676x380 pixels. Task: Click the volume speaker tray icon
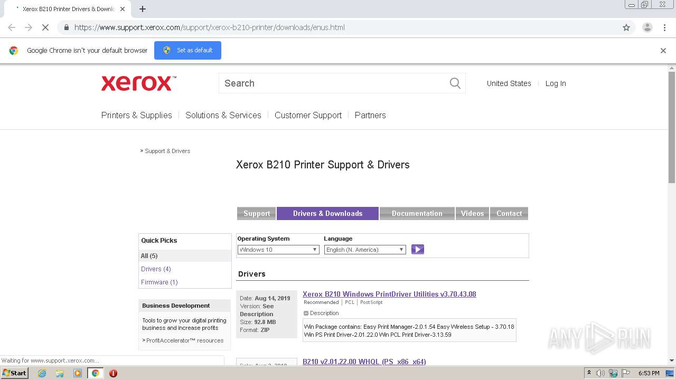(x=600, y=373)
